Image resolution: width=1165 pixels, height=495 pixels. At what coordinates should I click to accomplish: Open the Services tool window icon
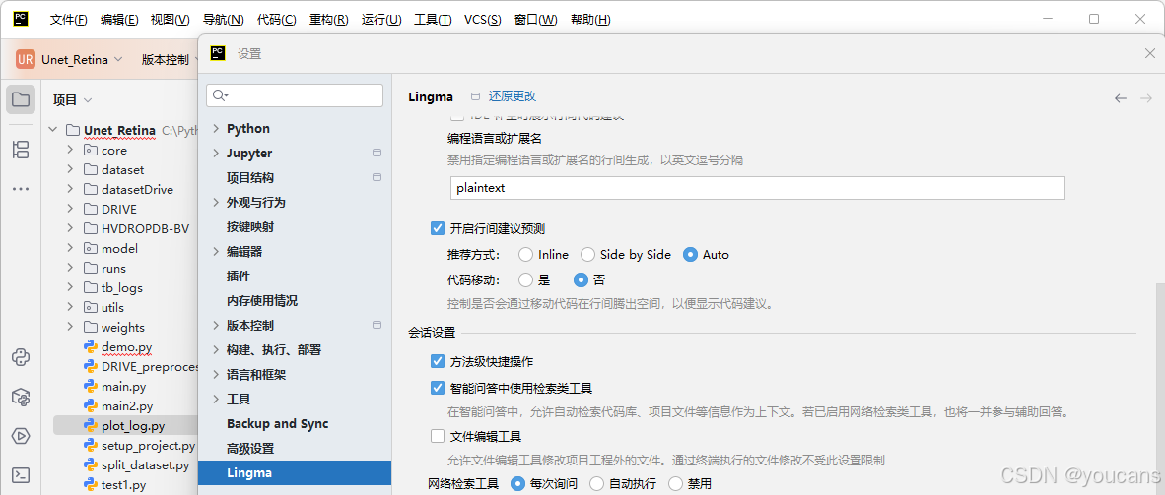21,436
